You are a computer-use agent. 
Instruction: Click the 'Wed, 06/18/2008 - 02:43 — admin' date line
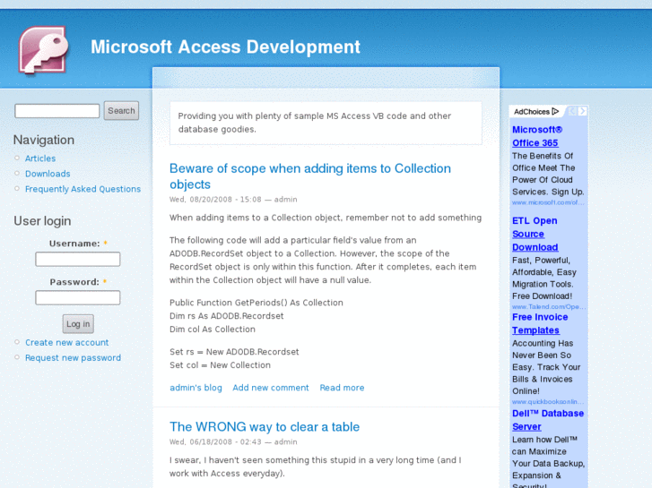(233, 442)
